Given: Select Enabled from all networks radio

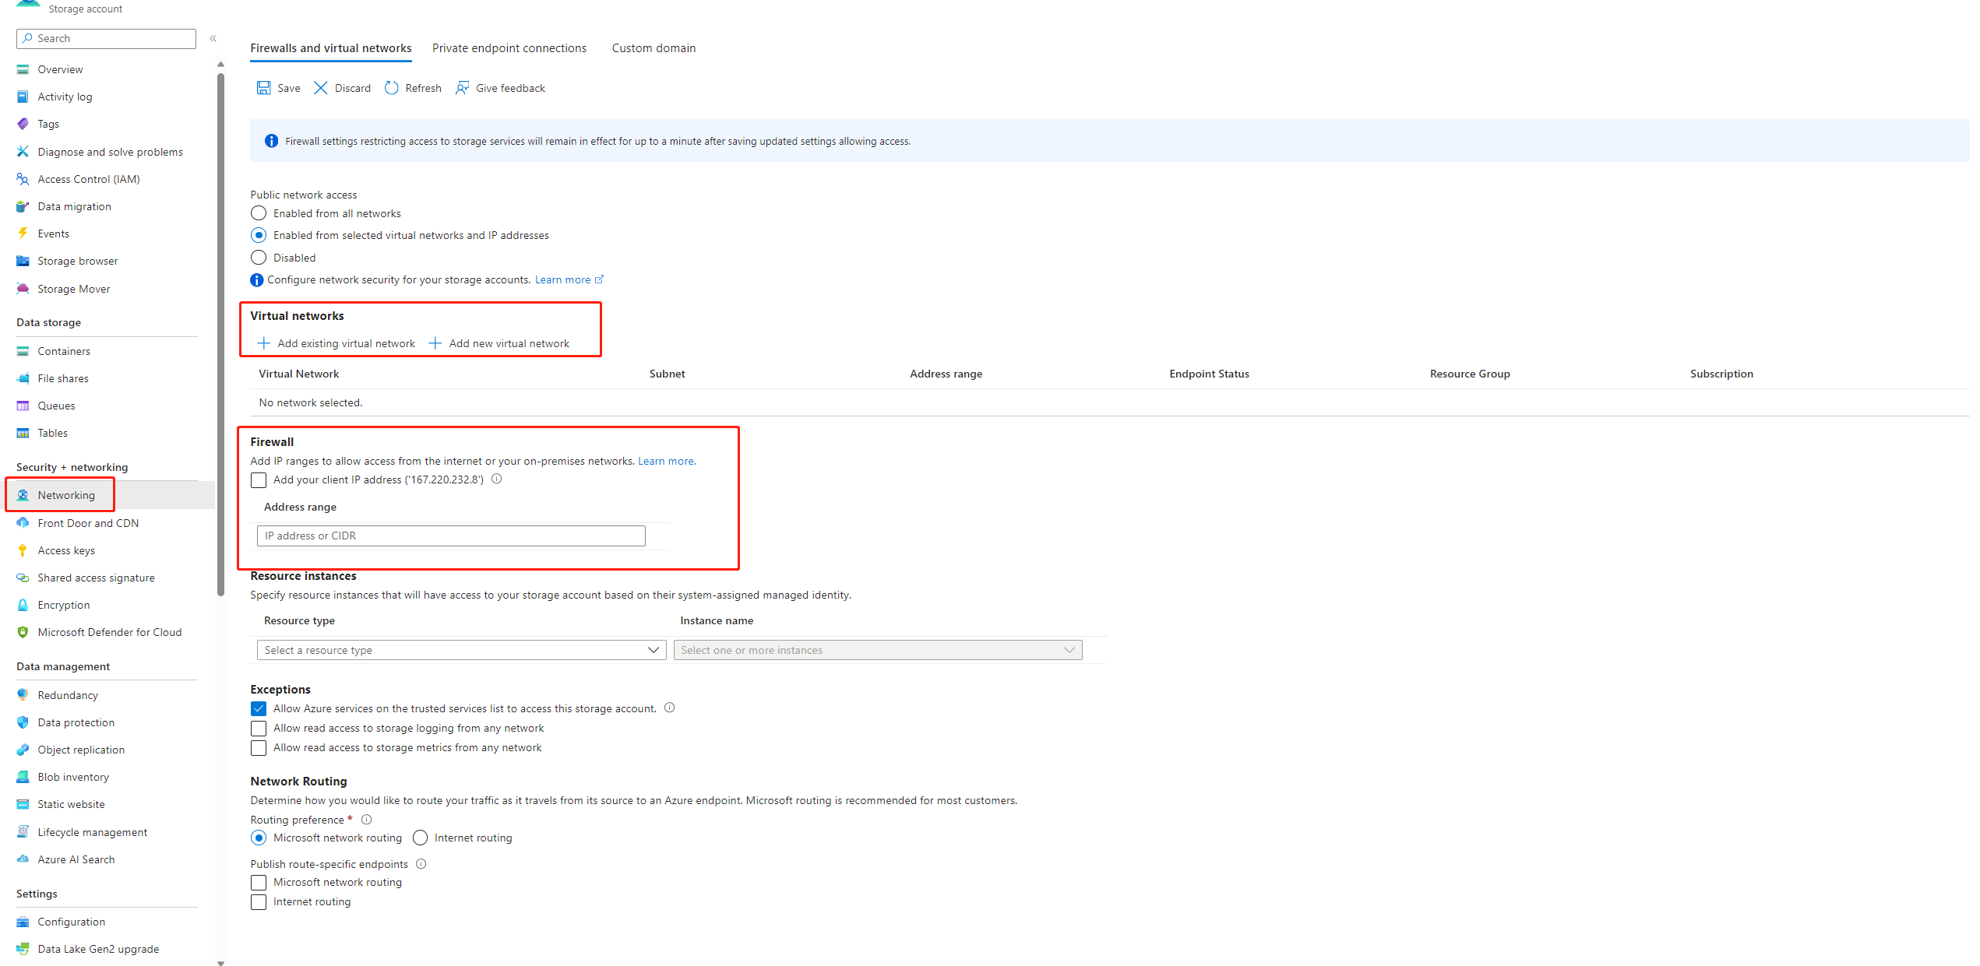Looking at the screenshot, I should [259, 213].
